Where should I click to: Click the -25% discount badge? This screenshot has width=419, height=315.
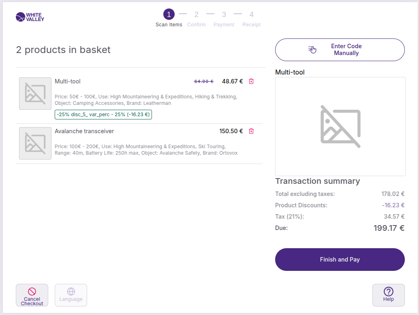click(x=103, y=115)
